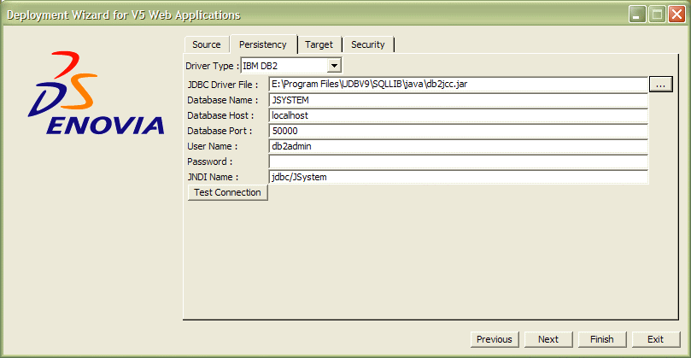Exit the deployment wizard
This screenshot has height=358, width=691.
click(x=655, y=339)
